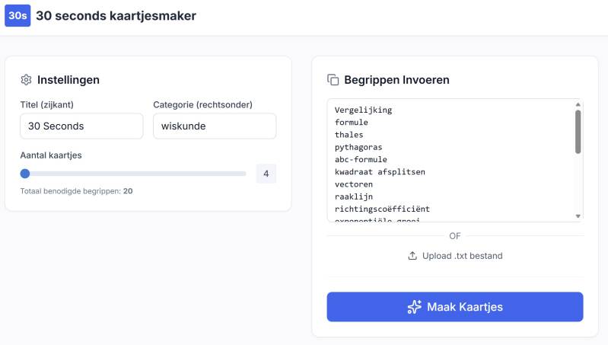Click the Aantal kaartjes slider handle
608x345 pixels.
25,174
